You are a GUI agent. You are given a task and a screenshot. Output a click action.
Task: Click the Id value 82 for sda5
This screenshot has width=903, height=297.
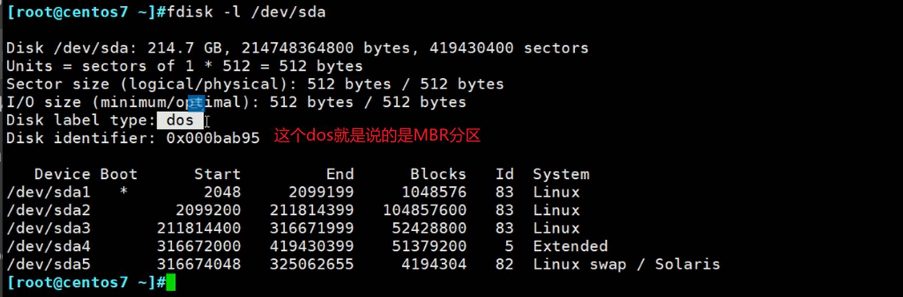[x=504, y=264]
